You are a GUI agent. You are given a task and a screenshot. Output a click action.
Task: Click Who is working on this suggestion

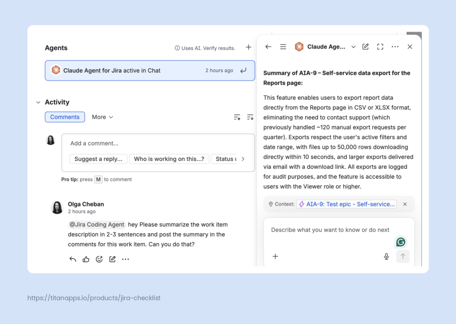click(169, 159)
